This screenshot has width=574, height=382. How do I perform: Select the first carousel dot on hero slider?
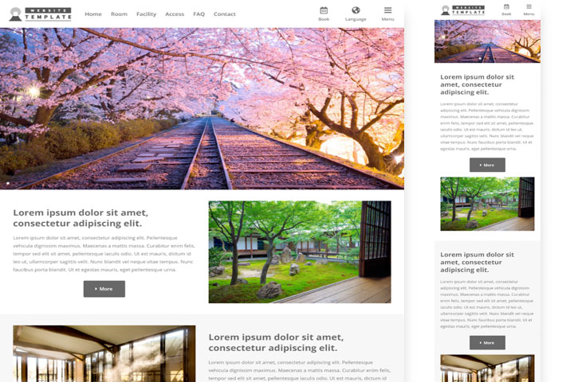(8, 183)
